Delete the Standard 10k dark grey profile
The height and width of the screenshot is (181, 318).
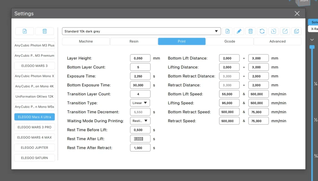[250, 31]
